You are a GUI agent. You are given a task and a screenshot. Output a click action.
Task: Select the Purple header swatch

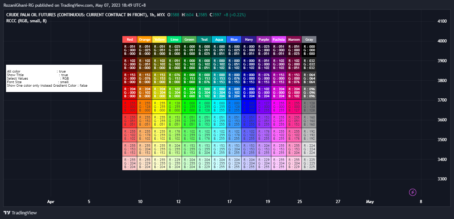tap(264, 40)
